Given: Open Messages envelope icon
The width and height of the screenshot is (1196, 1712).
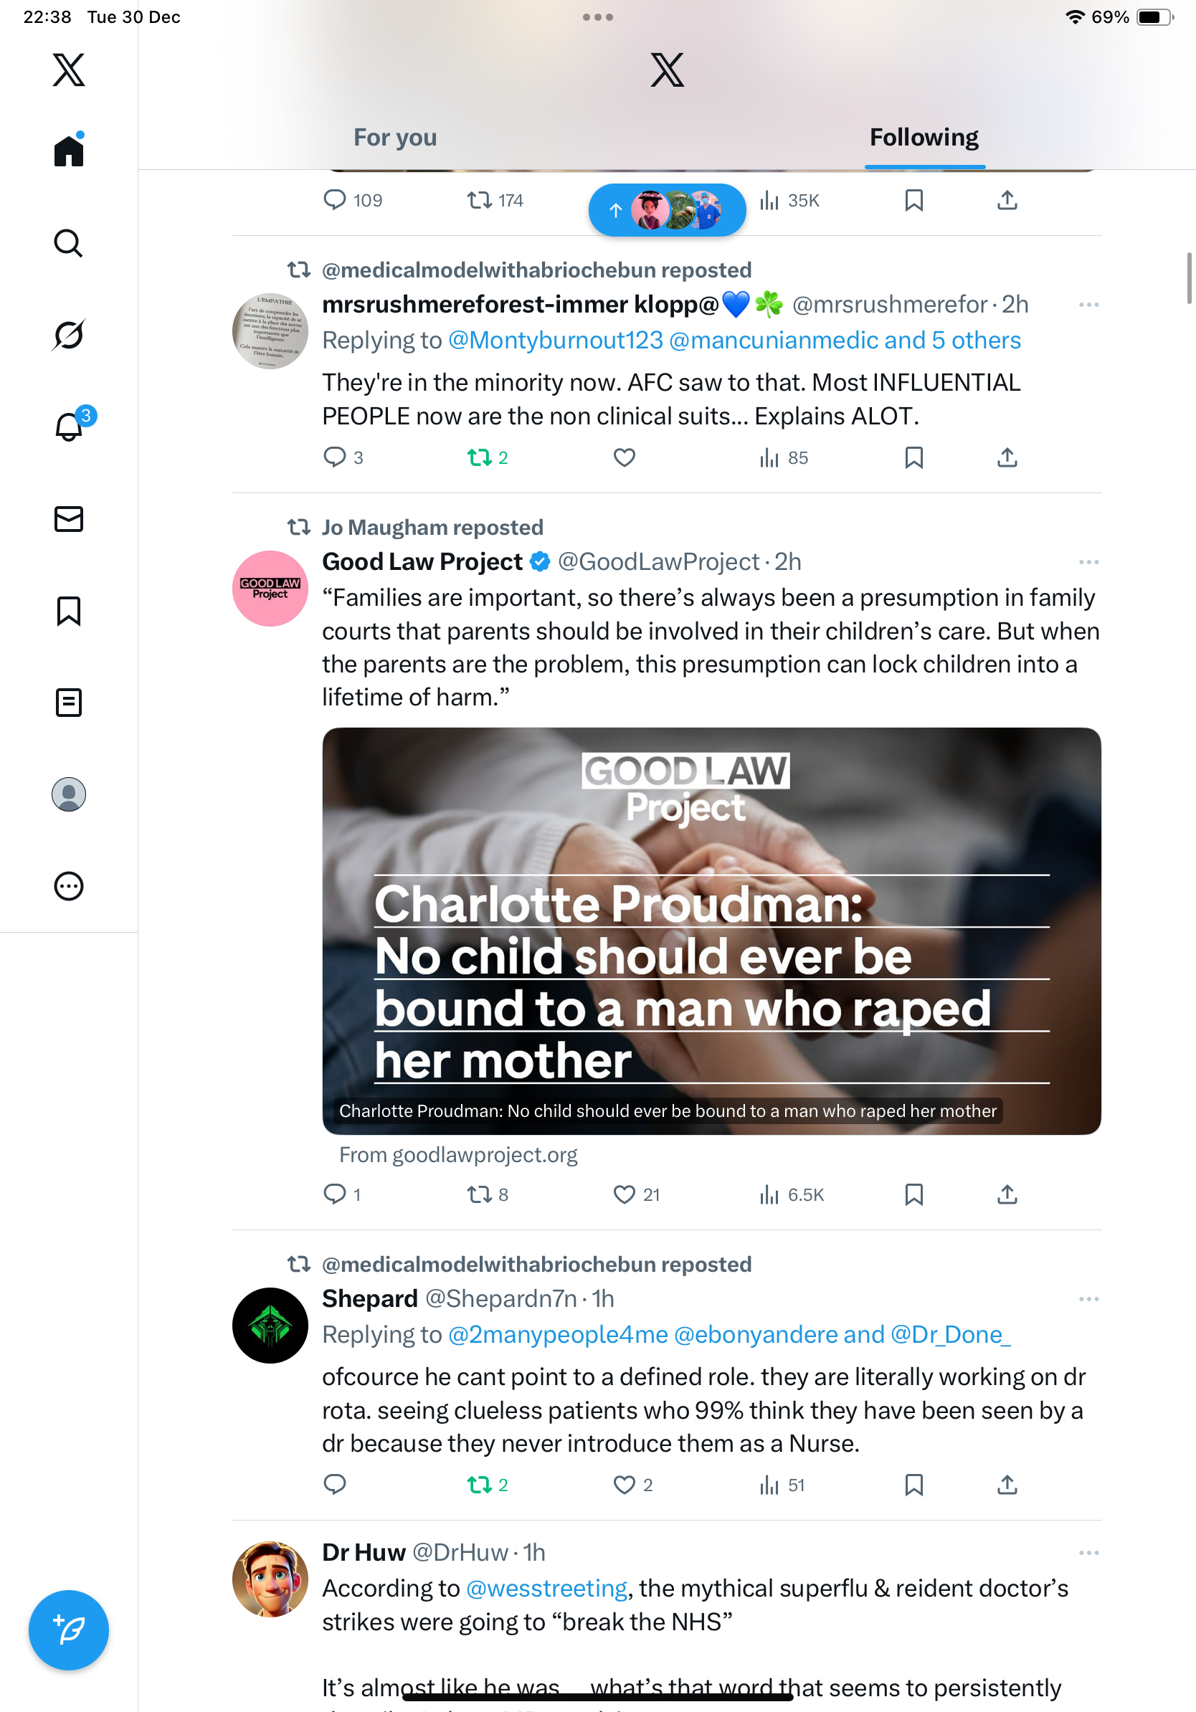Looking at the screenshot, I should pos(69,519).
